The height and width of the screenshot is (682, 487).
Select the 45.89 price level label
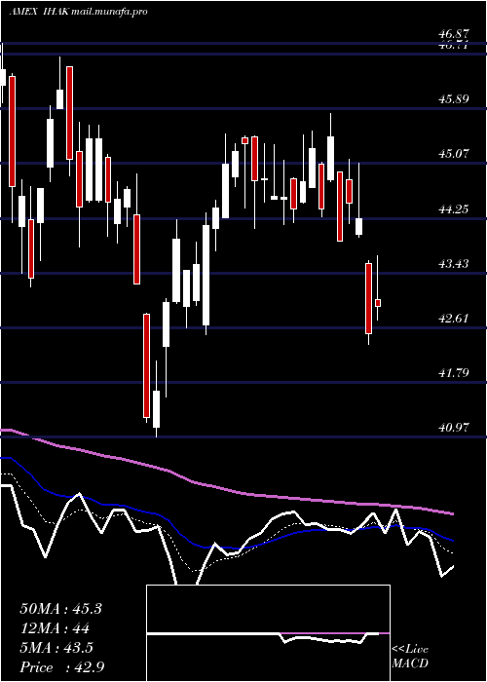tap(453, 99)
